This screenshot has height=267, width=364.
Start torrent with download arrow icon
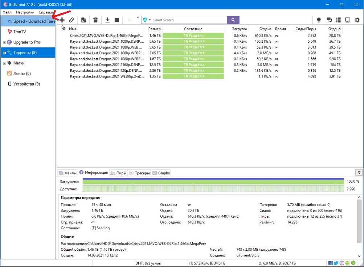107,20
